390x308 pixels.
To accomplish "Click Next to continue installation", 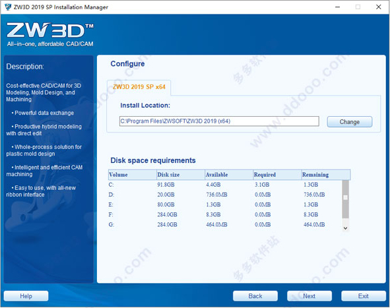I will coord(309,296).
